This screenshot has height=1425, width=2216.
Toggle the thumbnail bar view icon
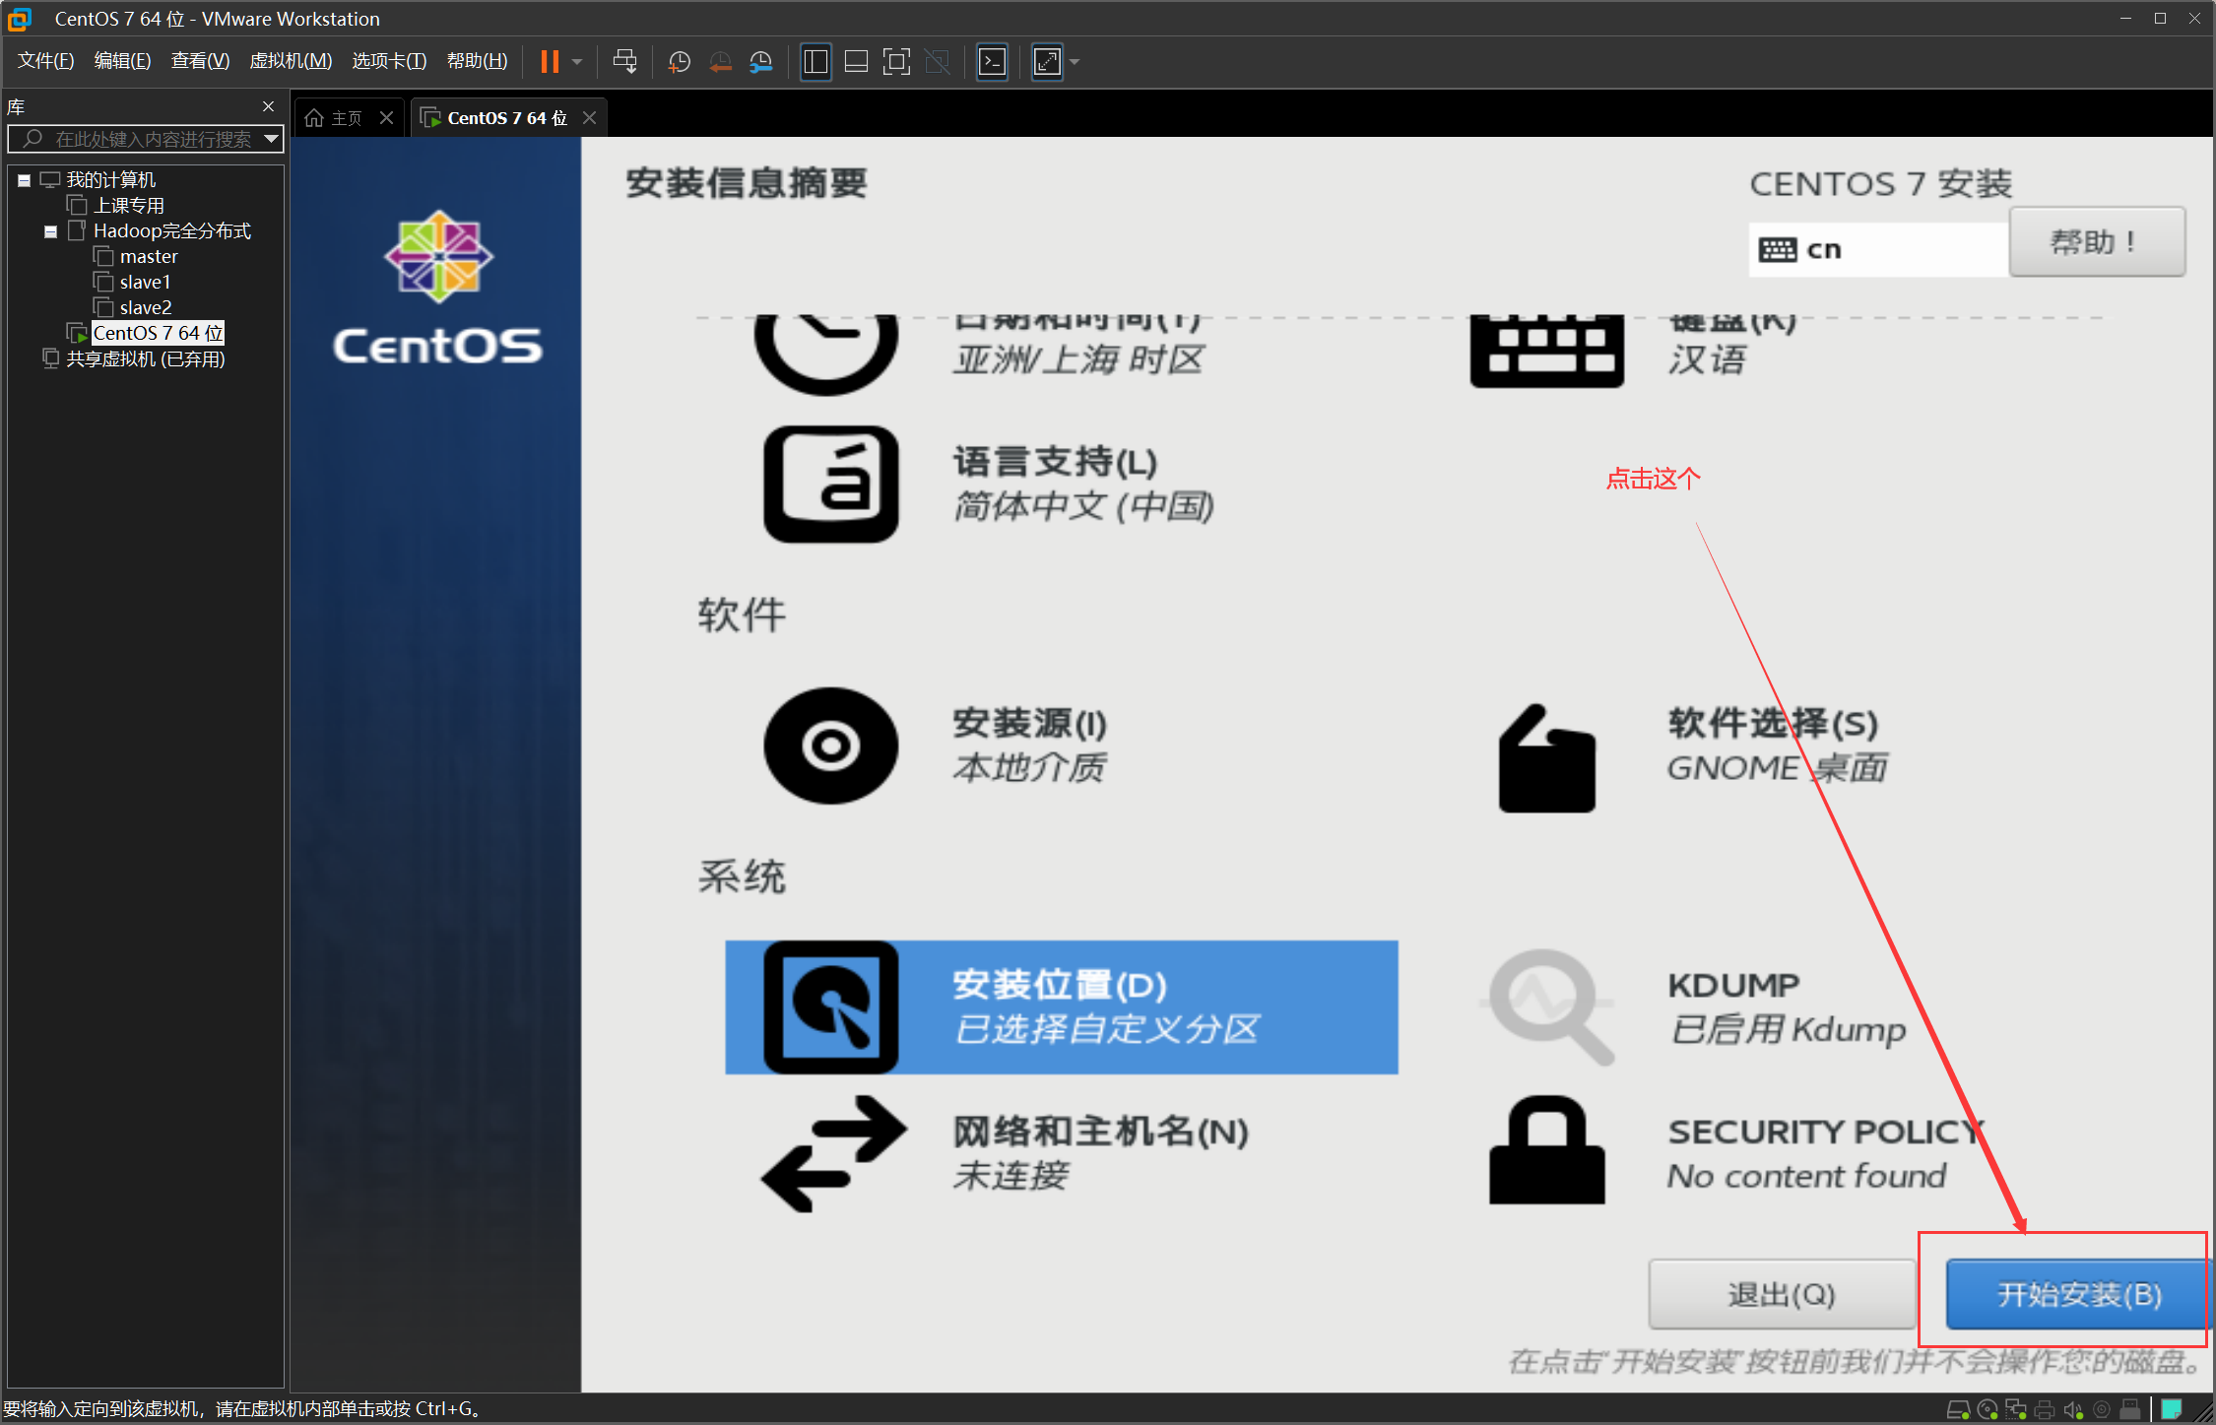[856, 62]
